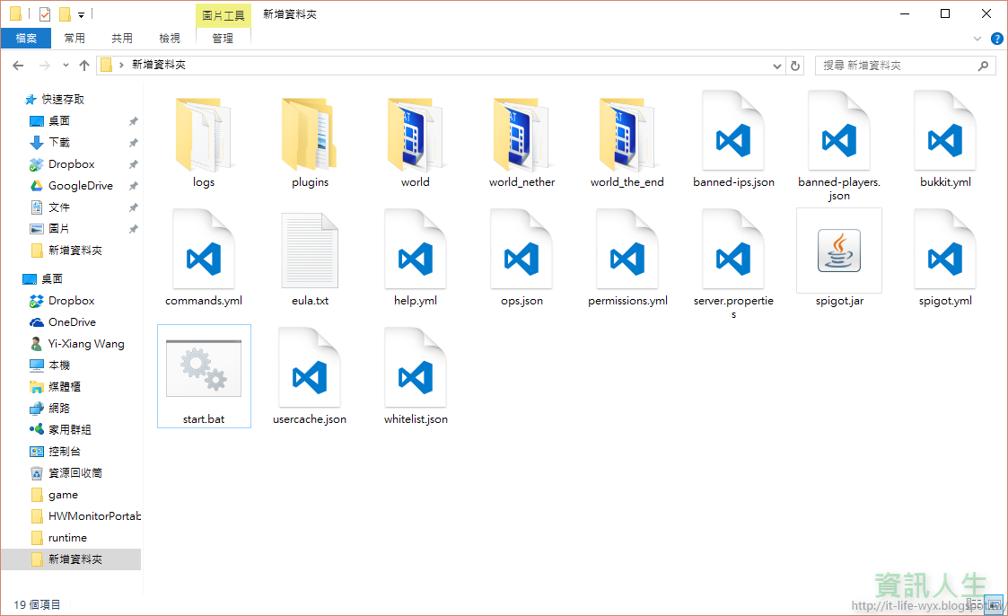This screenshot has height=616, width=1008.
Task: Open 桌面 under quick access
Action: pos(59,121)
